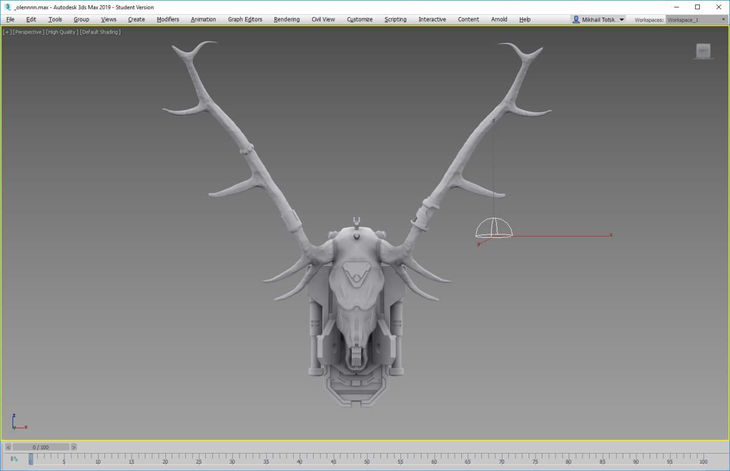730x471 pixels.
Task: Go to previous frame with time slider arrow
Action: click(8, 447)
